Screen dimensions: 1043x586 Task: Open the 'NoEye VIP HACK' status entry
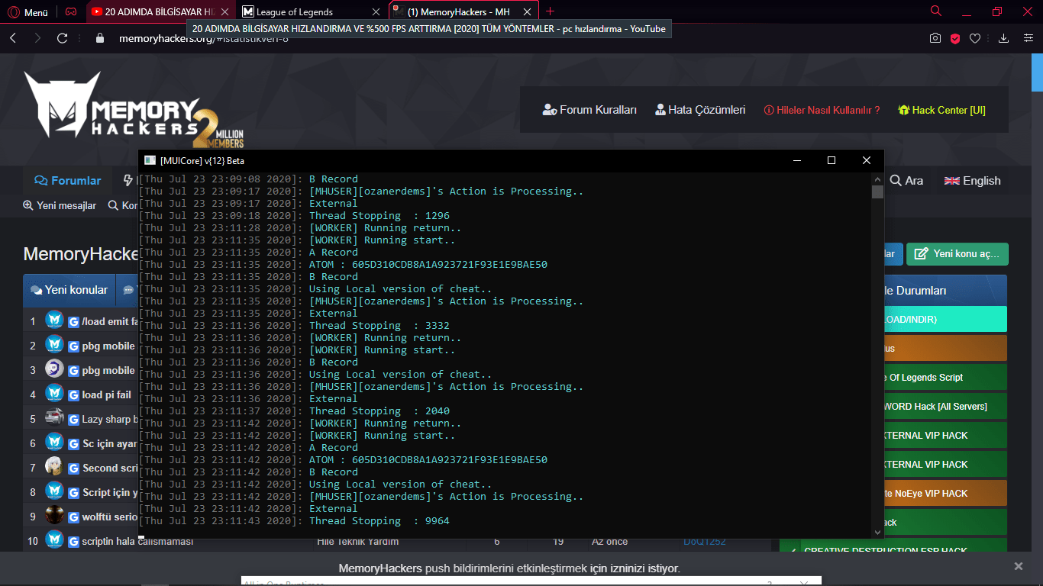(947, 493)
